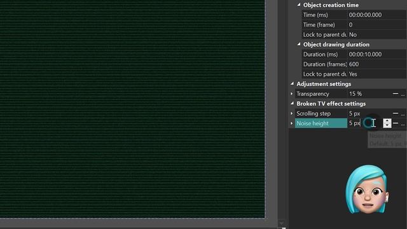The height and width of the screenshot is (229, 407).
Task: Expand the Noise height property arrow
Action: [291, 123]
